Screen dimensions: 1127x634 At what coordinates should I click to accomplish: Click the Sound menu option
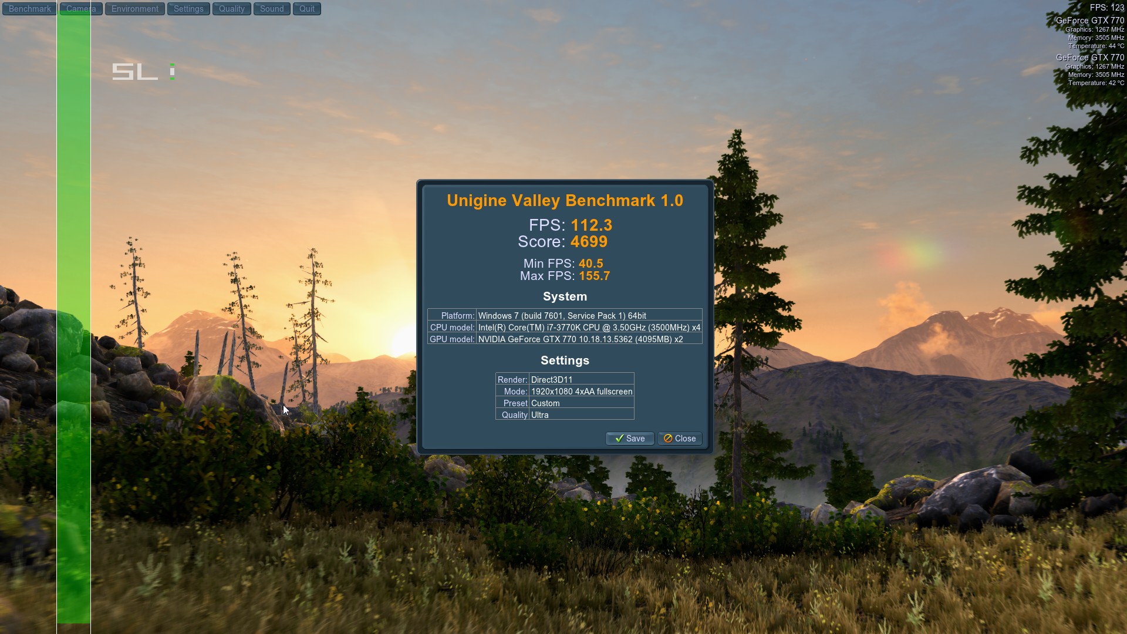271,9
